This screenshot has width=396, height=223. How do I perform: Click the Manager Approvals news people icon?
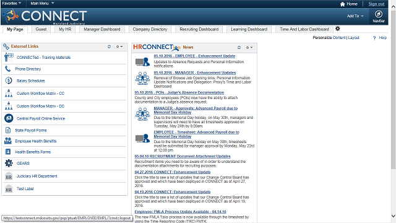(x=142, y=114)
